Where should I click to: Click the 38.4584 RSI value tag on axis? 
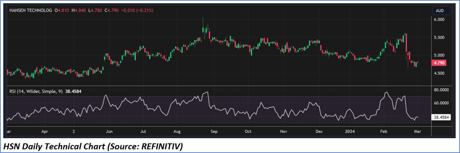(442, 118)
